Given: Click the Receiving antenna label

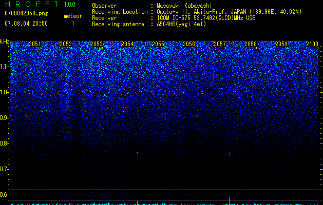Looking at the screenshot, I should pos(118,24).
